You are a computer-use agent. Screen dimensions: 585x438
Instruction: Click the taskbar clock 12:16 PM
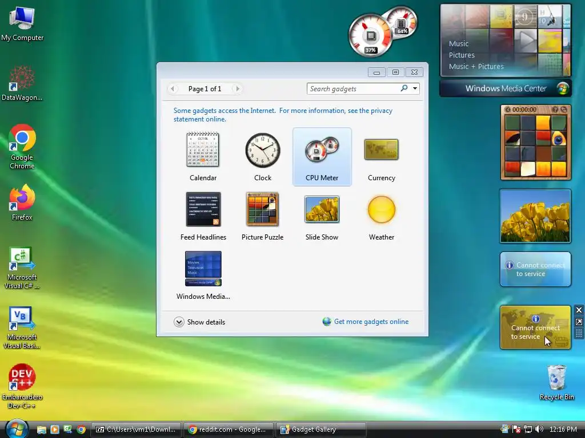click(x=563, y=429)
